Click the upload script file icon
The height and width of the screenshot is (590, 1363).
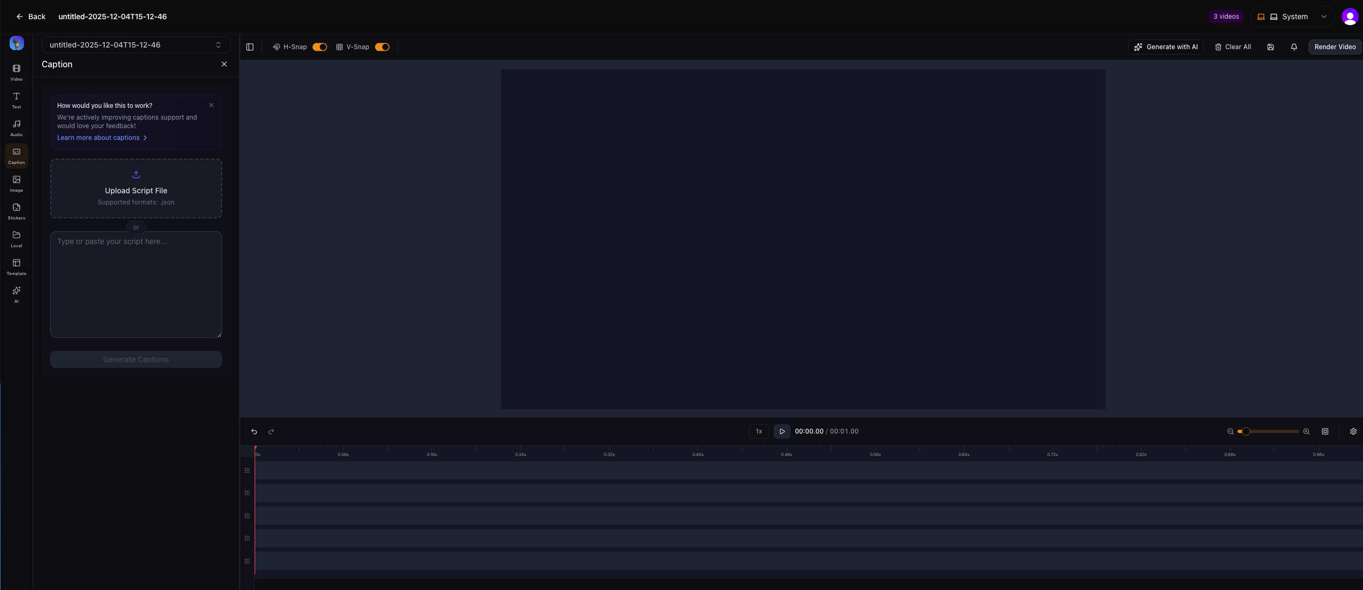(x=136, y=175)
